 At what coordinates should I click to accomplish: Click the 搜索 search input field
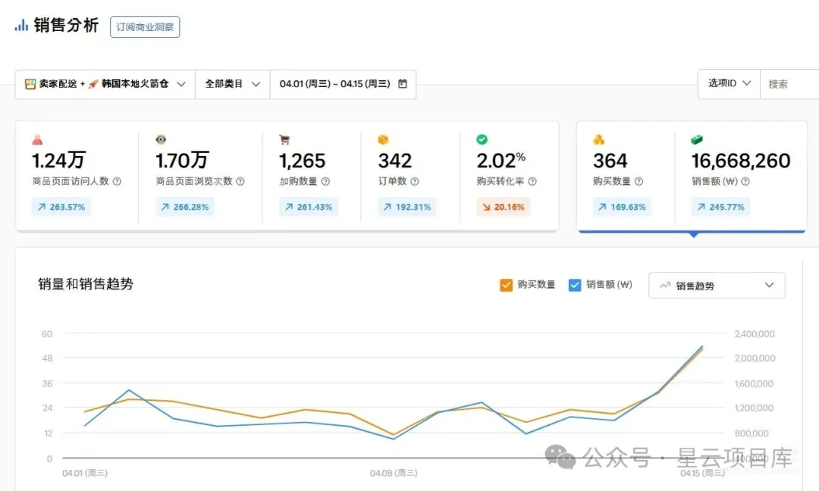tap(789, 84)
